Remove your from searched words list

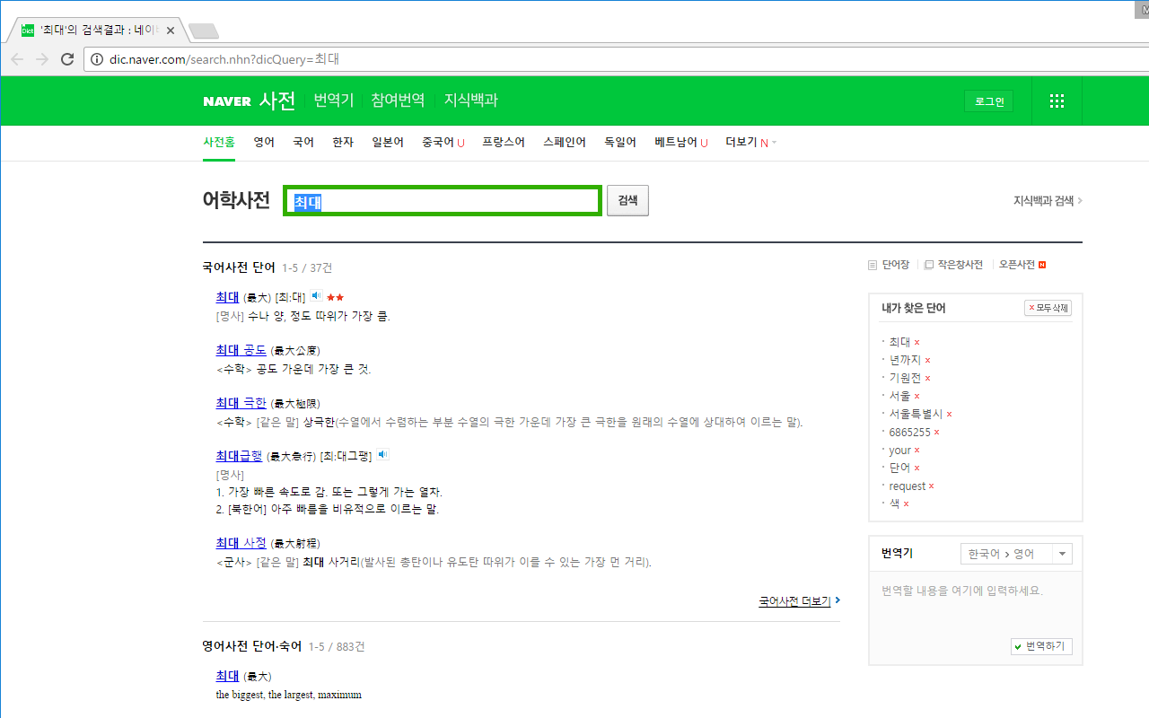(x=917, y=450)
